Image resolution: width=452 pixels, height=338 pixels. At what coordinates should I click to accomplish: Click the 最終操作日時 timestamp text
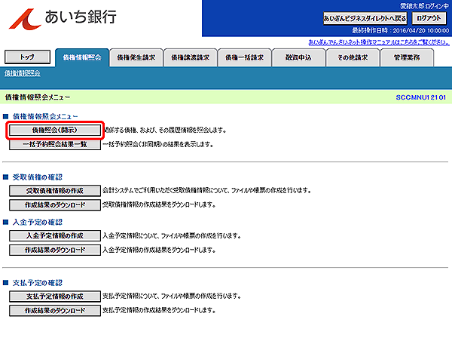coord(400,31)
